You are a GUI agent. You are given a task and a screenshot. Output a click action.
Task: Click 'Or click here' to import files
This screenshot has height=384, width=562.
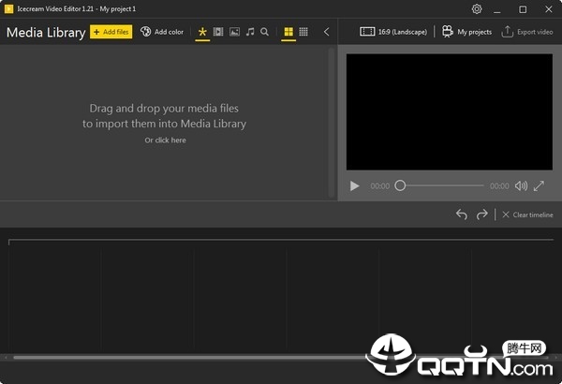click(x=165, y=140)
